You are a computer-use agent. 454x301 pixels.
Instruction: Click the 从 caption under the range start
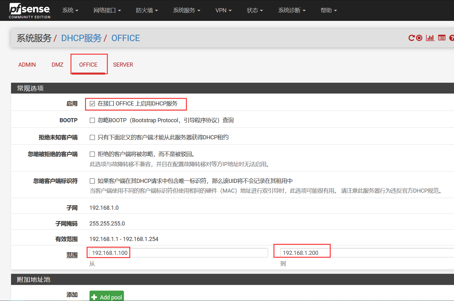point(92,264)
